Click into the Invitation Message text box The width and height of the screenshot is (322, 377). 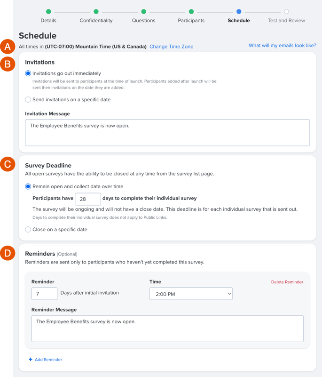click(167, 133)
